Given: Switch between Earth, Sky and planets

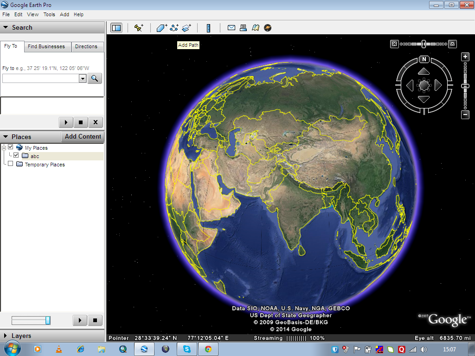Looking at the screenshot, I should coord(267,27).
